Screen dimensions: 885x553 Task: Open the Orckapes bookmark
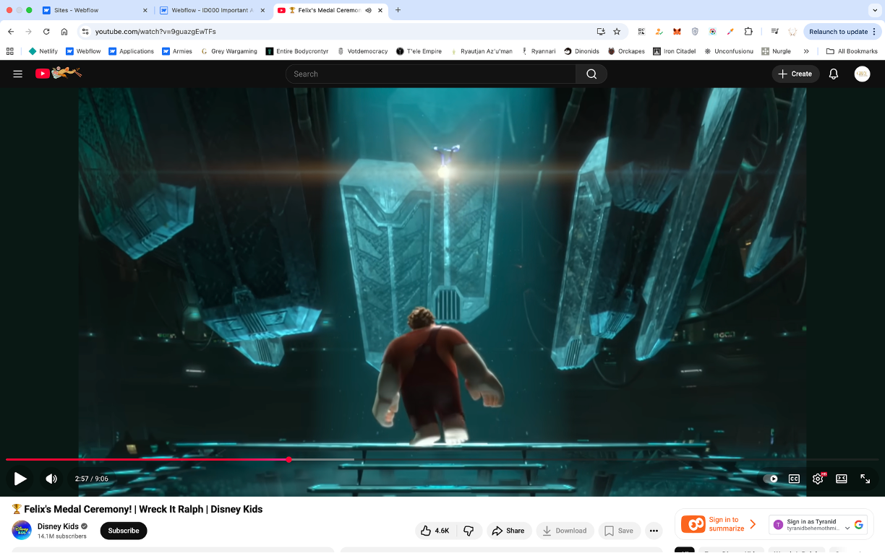pyautogui.click(x=627, y=51)
